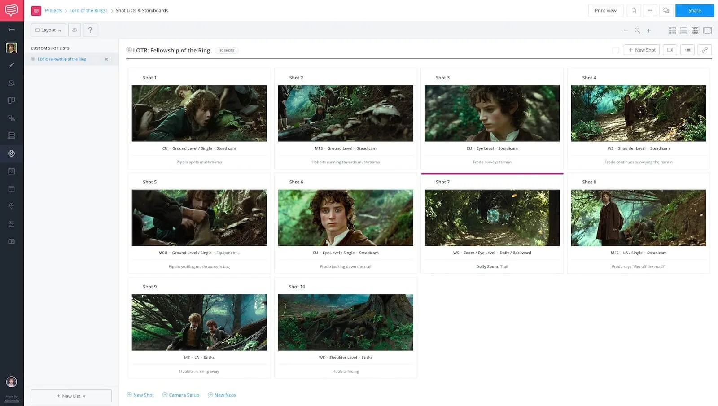Switch to grid storyboard view icon

695,31
